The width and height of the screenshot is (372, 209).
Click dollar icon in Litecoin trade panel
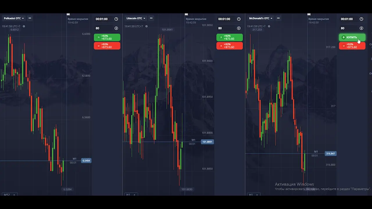coord(239,28)
